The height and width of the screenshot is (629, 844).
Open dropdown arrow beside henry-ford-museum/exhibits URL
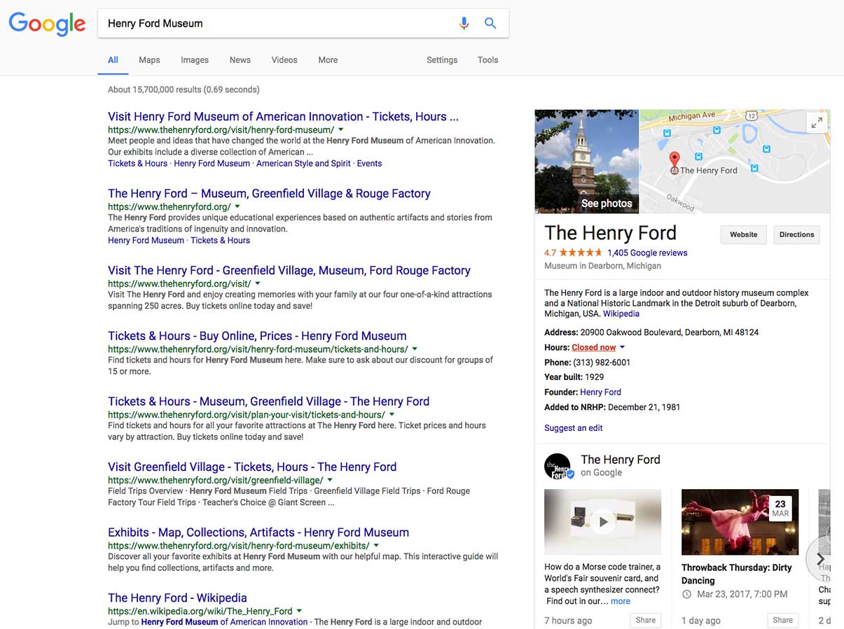tap(376, 545)
